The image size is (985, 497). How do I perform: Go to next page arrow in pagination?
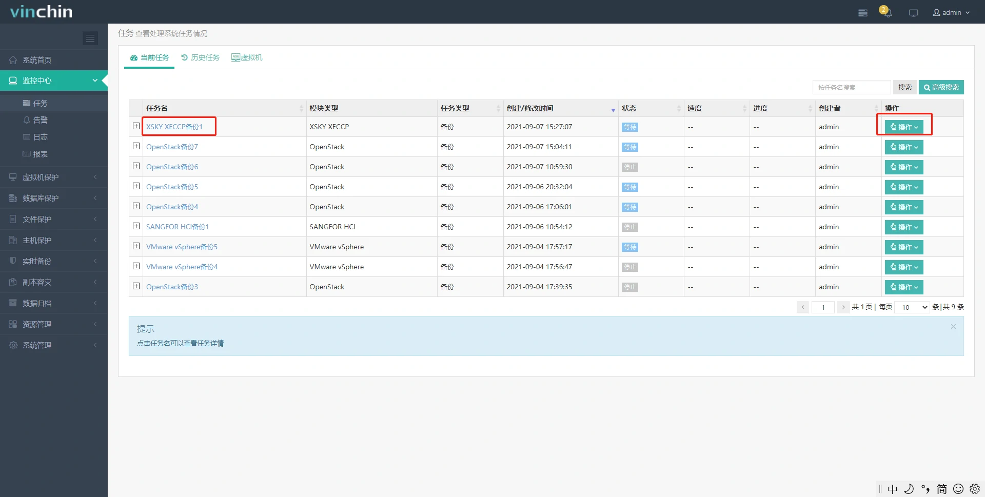843,307
